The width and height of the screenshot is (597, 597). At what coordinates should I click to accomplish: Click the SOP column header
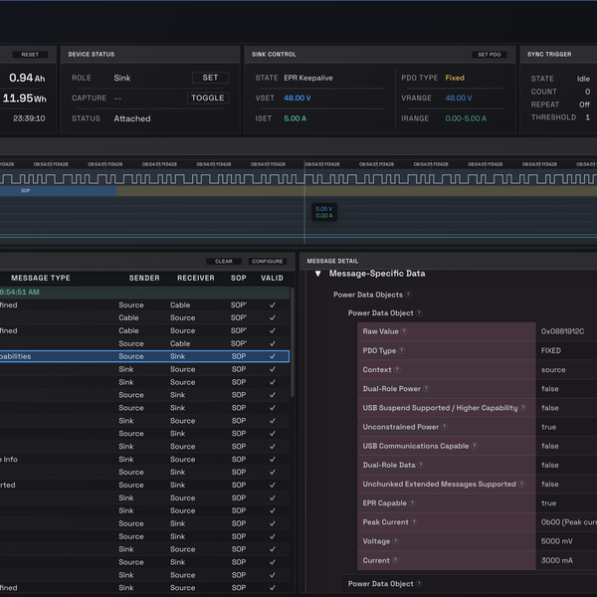coord(239,278)
